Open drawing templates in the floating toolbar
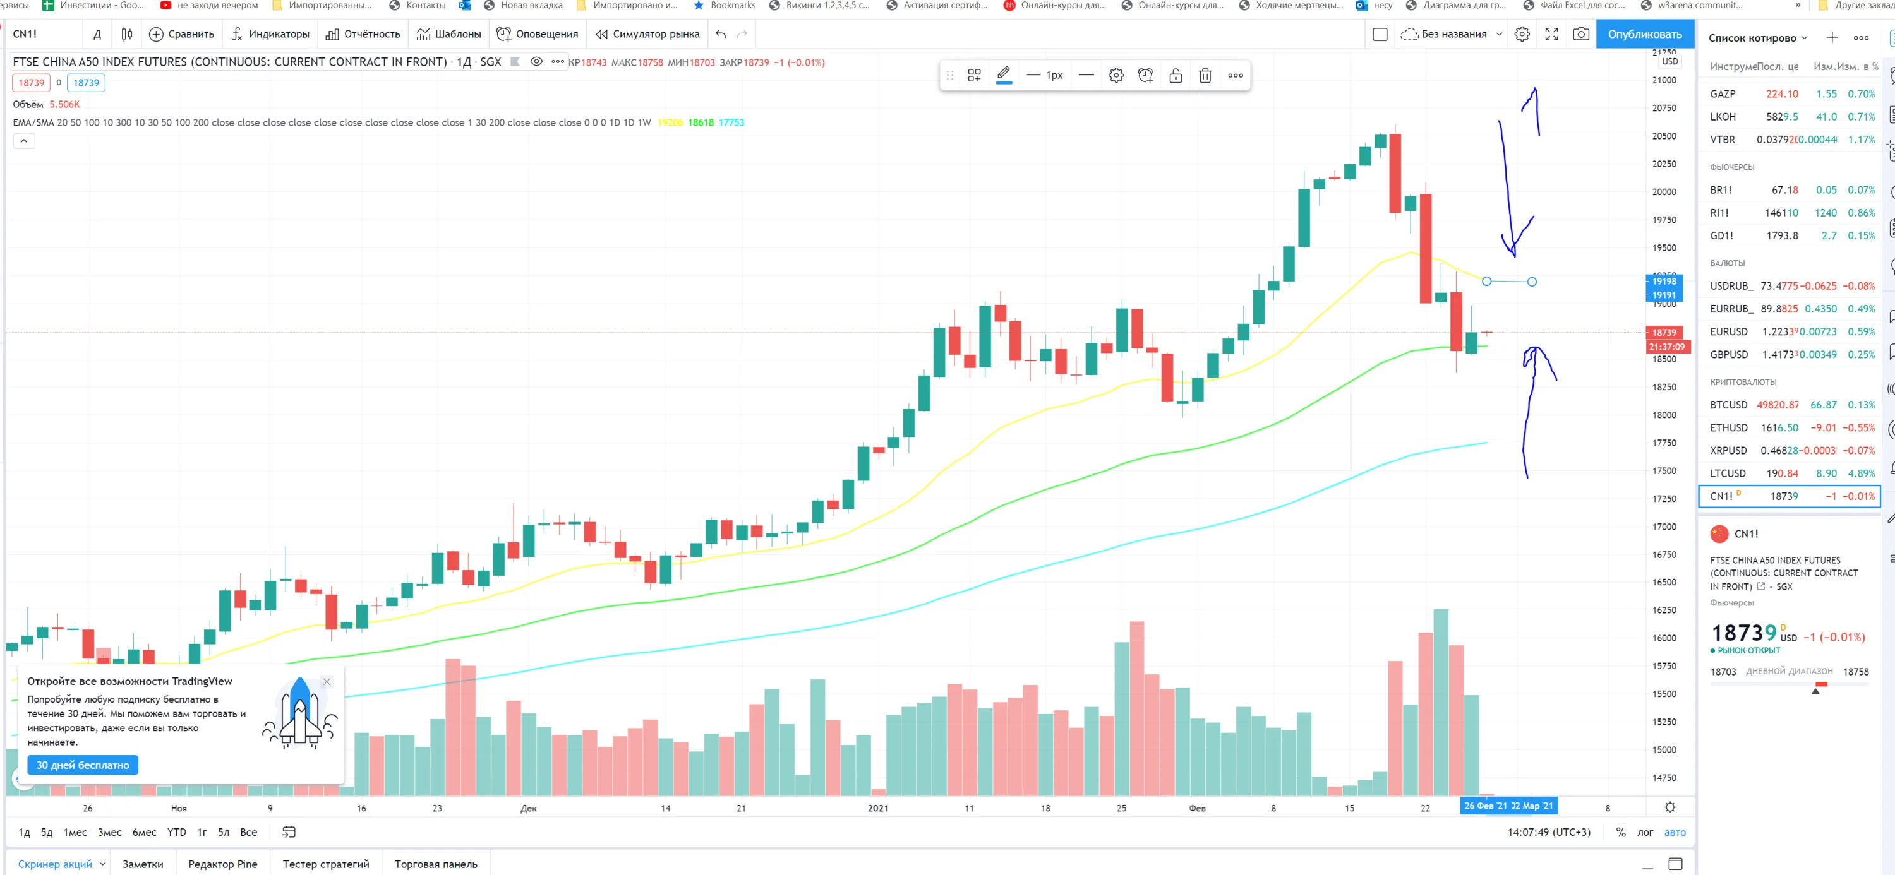1895x875 pixels. tap(974, 75)
